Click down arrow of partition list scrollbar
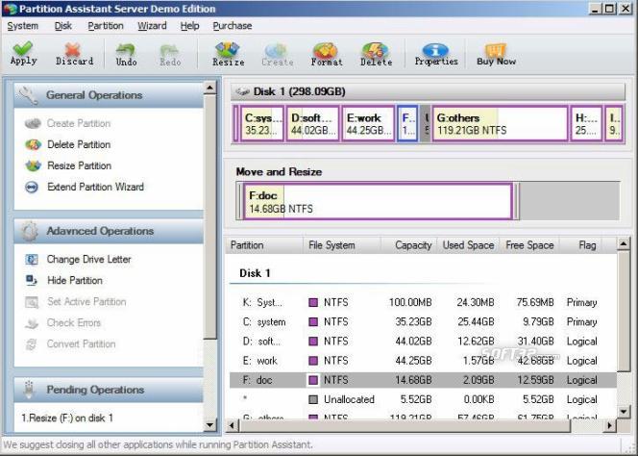638x456 pixels. tap(624, 412)
